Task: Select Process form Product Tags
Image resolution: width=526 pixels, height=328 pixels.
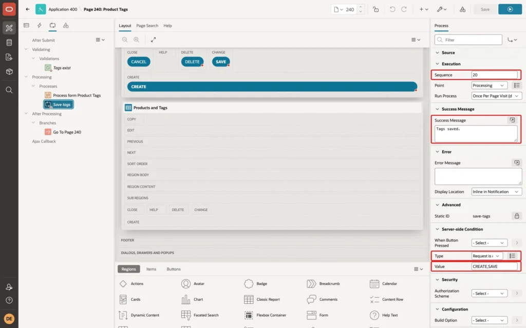Action: (x=77, y=95)
